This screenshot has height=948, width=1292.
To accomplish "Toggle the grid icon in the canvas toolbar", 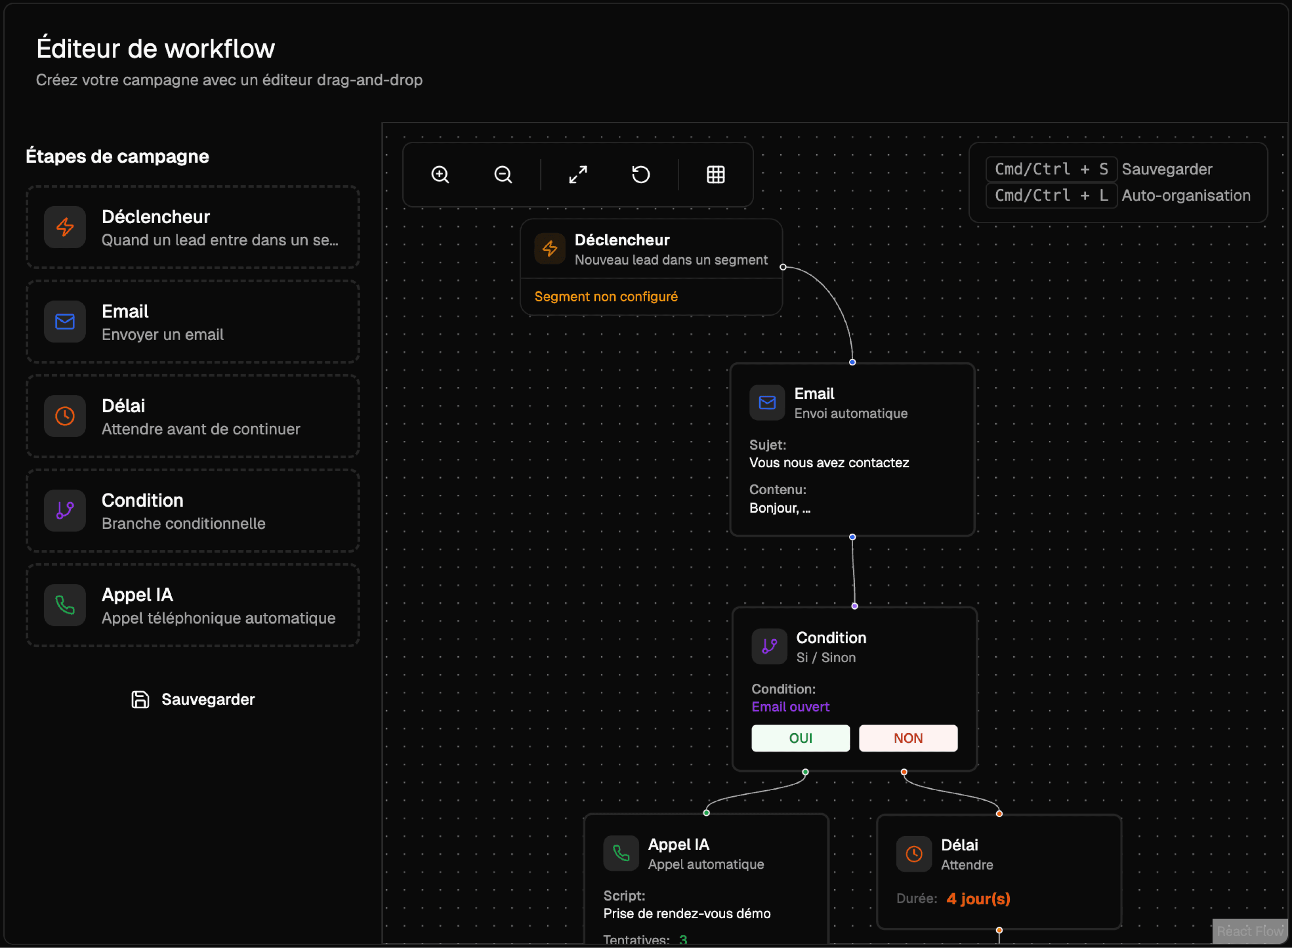I will (x=715, y=174).
